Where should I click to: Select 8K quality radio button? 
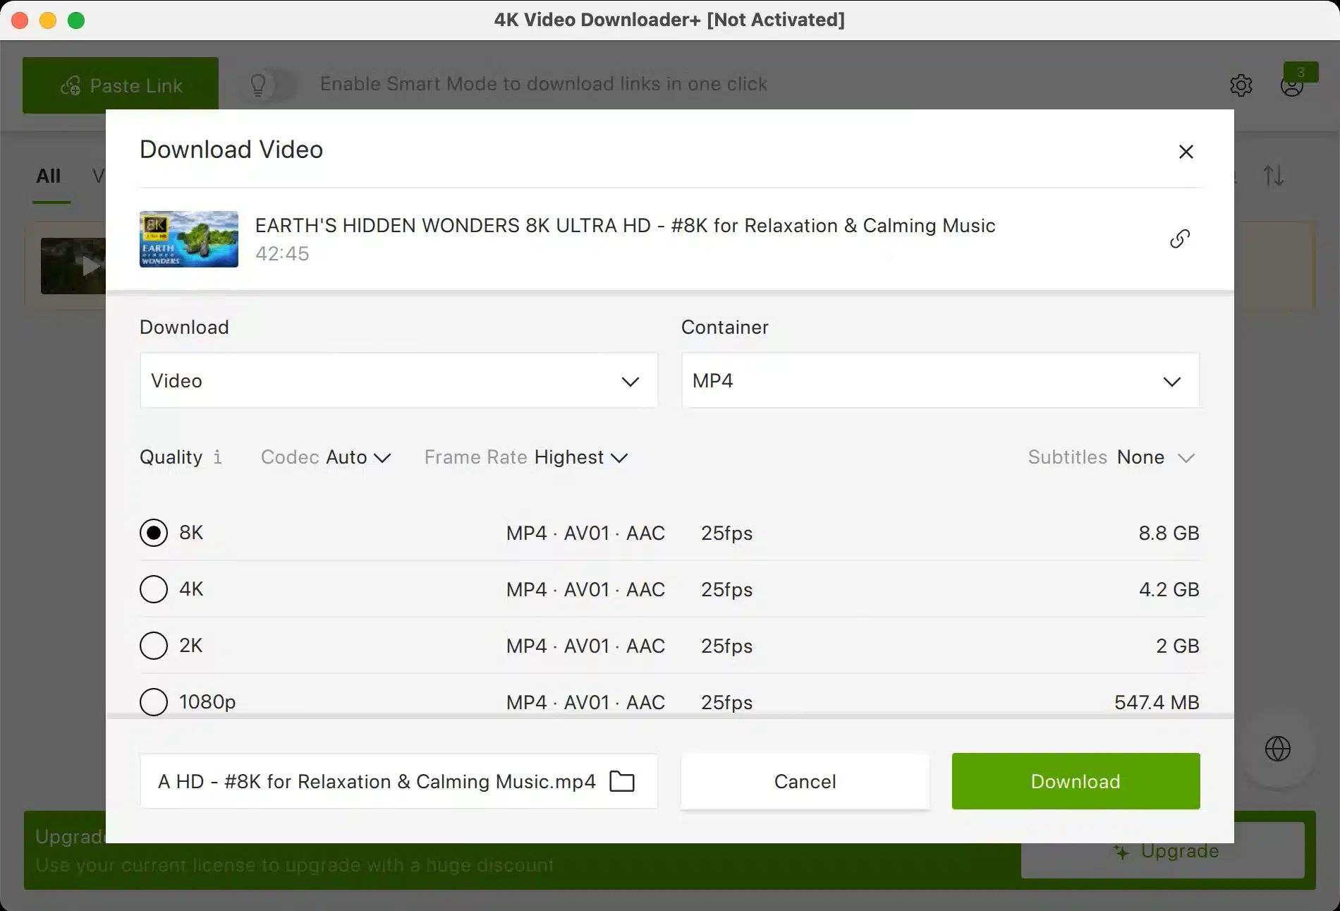[154, 533]
